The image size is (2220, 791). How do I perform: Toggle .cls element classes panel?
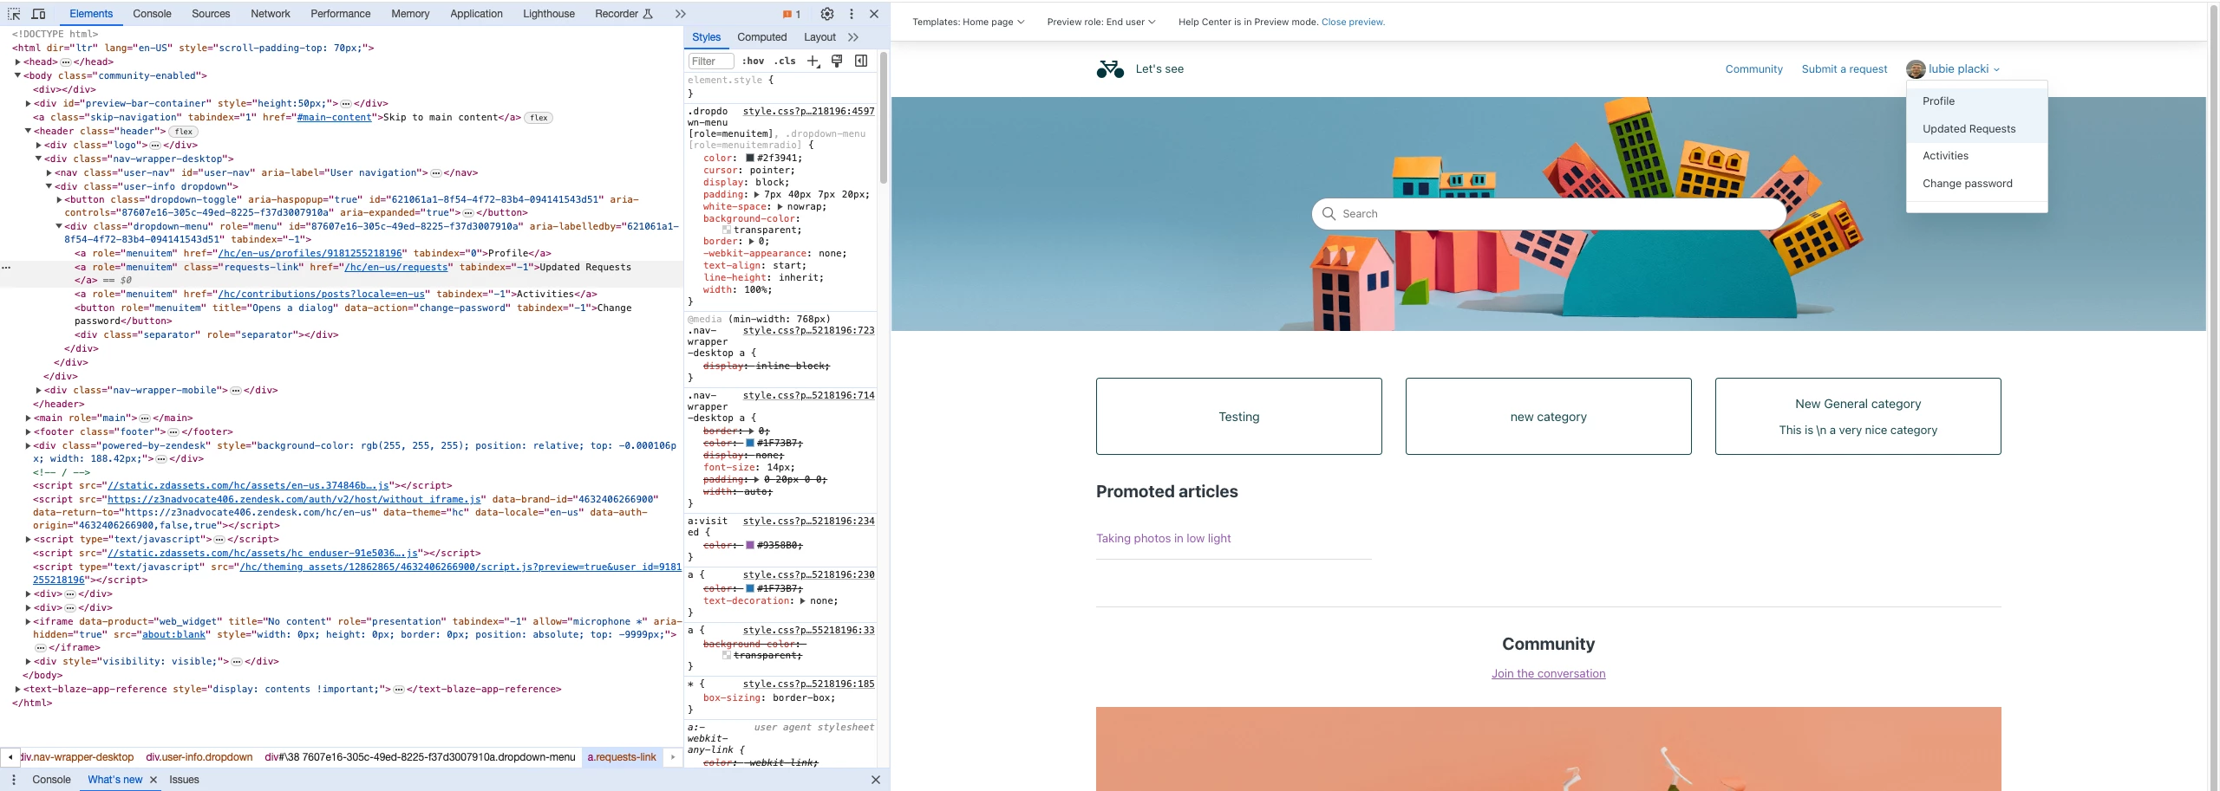(785, 61)
